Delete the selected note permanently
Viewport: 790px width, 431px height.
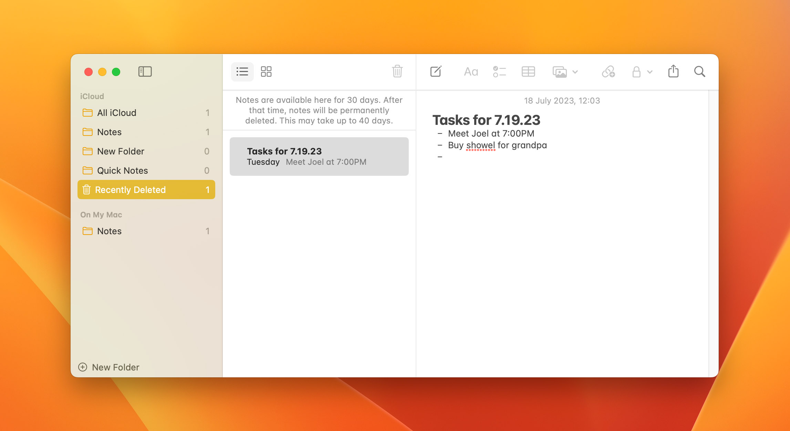(x=398, y=71)
